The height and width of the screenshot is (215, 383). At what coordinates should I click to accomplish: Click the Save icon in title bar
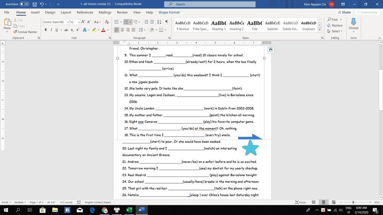(x=35, y=4)
